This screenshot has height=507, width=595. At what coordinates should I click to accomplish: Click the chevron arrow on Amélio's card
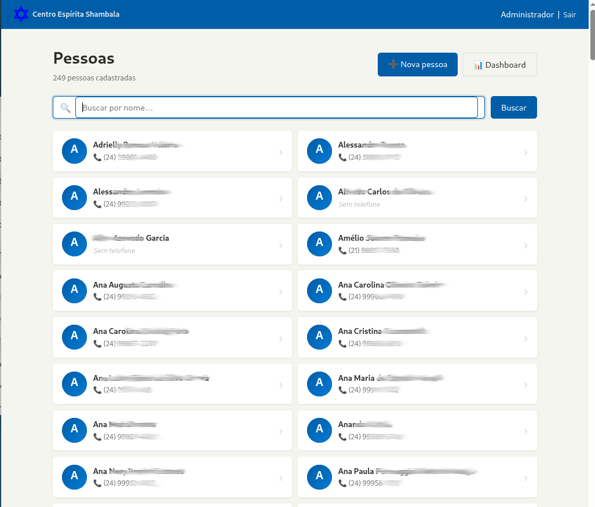click(x=526, y=245)
